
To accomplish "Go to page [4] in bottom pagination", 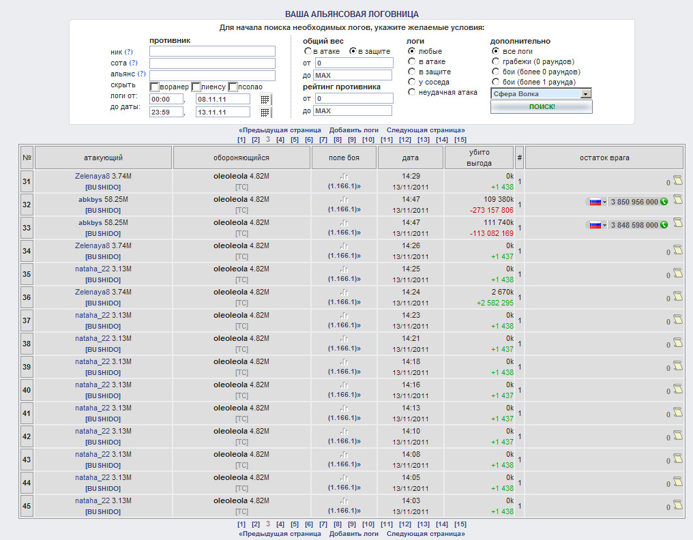I will [x=280, y=524].
